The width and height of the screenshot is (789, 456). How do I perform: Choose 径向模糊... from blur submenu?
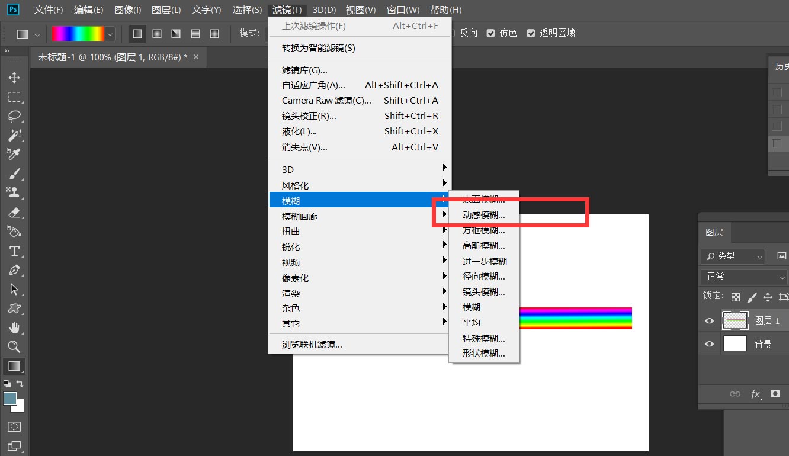point(484,277)
